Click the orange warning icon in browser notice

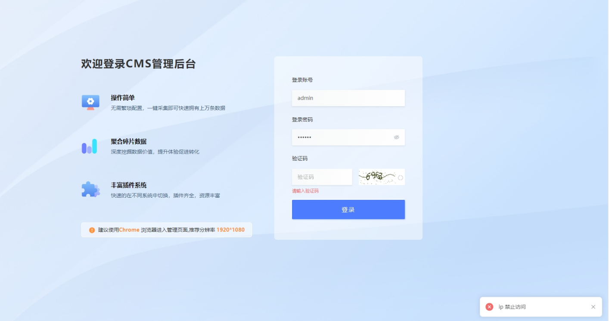(92, 230)
